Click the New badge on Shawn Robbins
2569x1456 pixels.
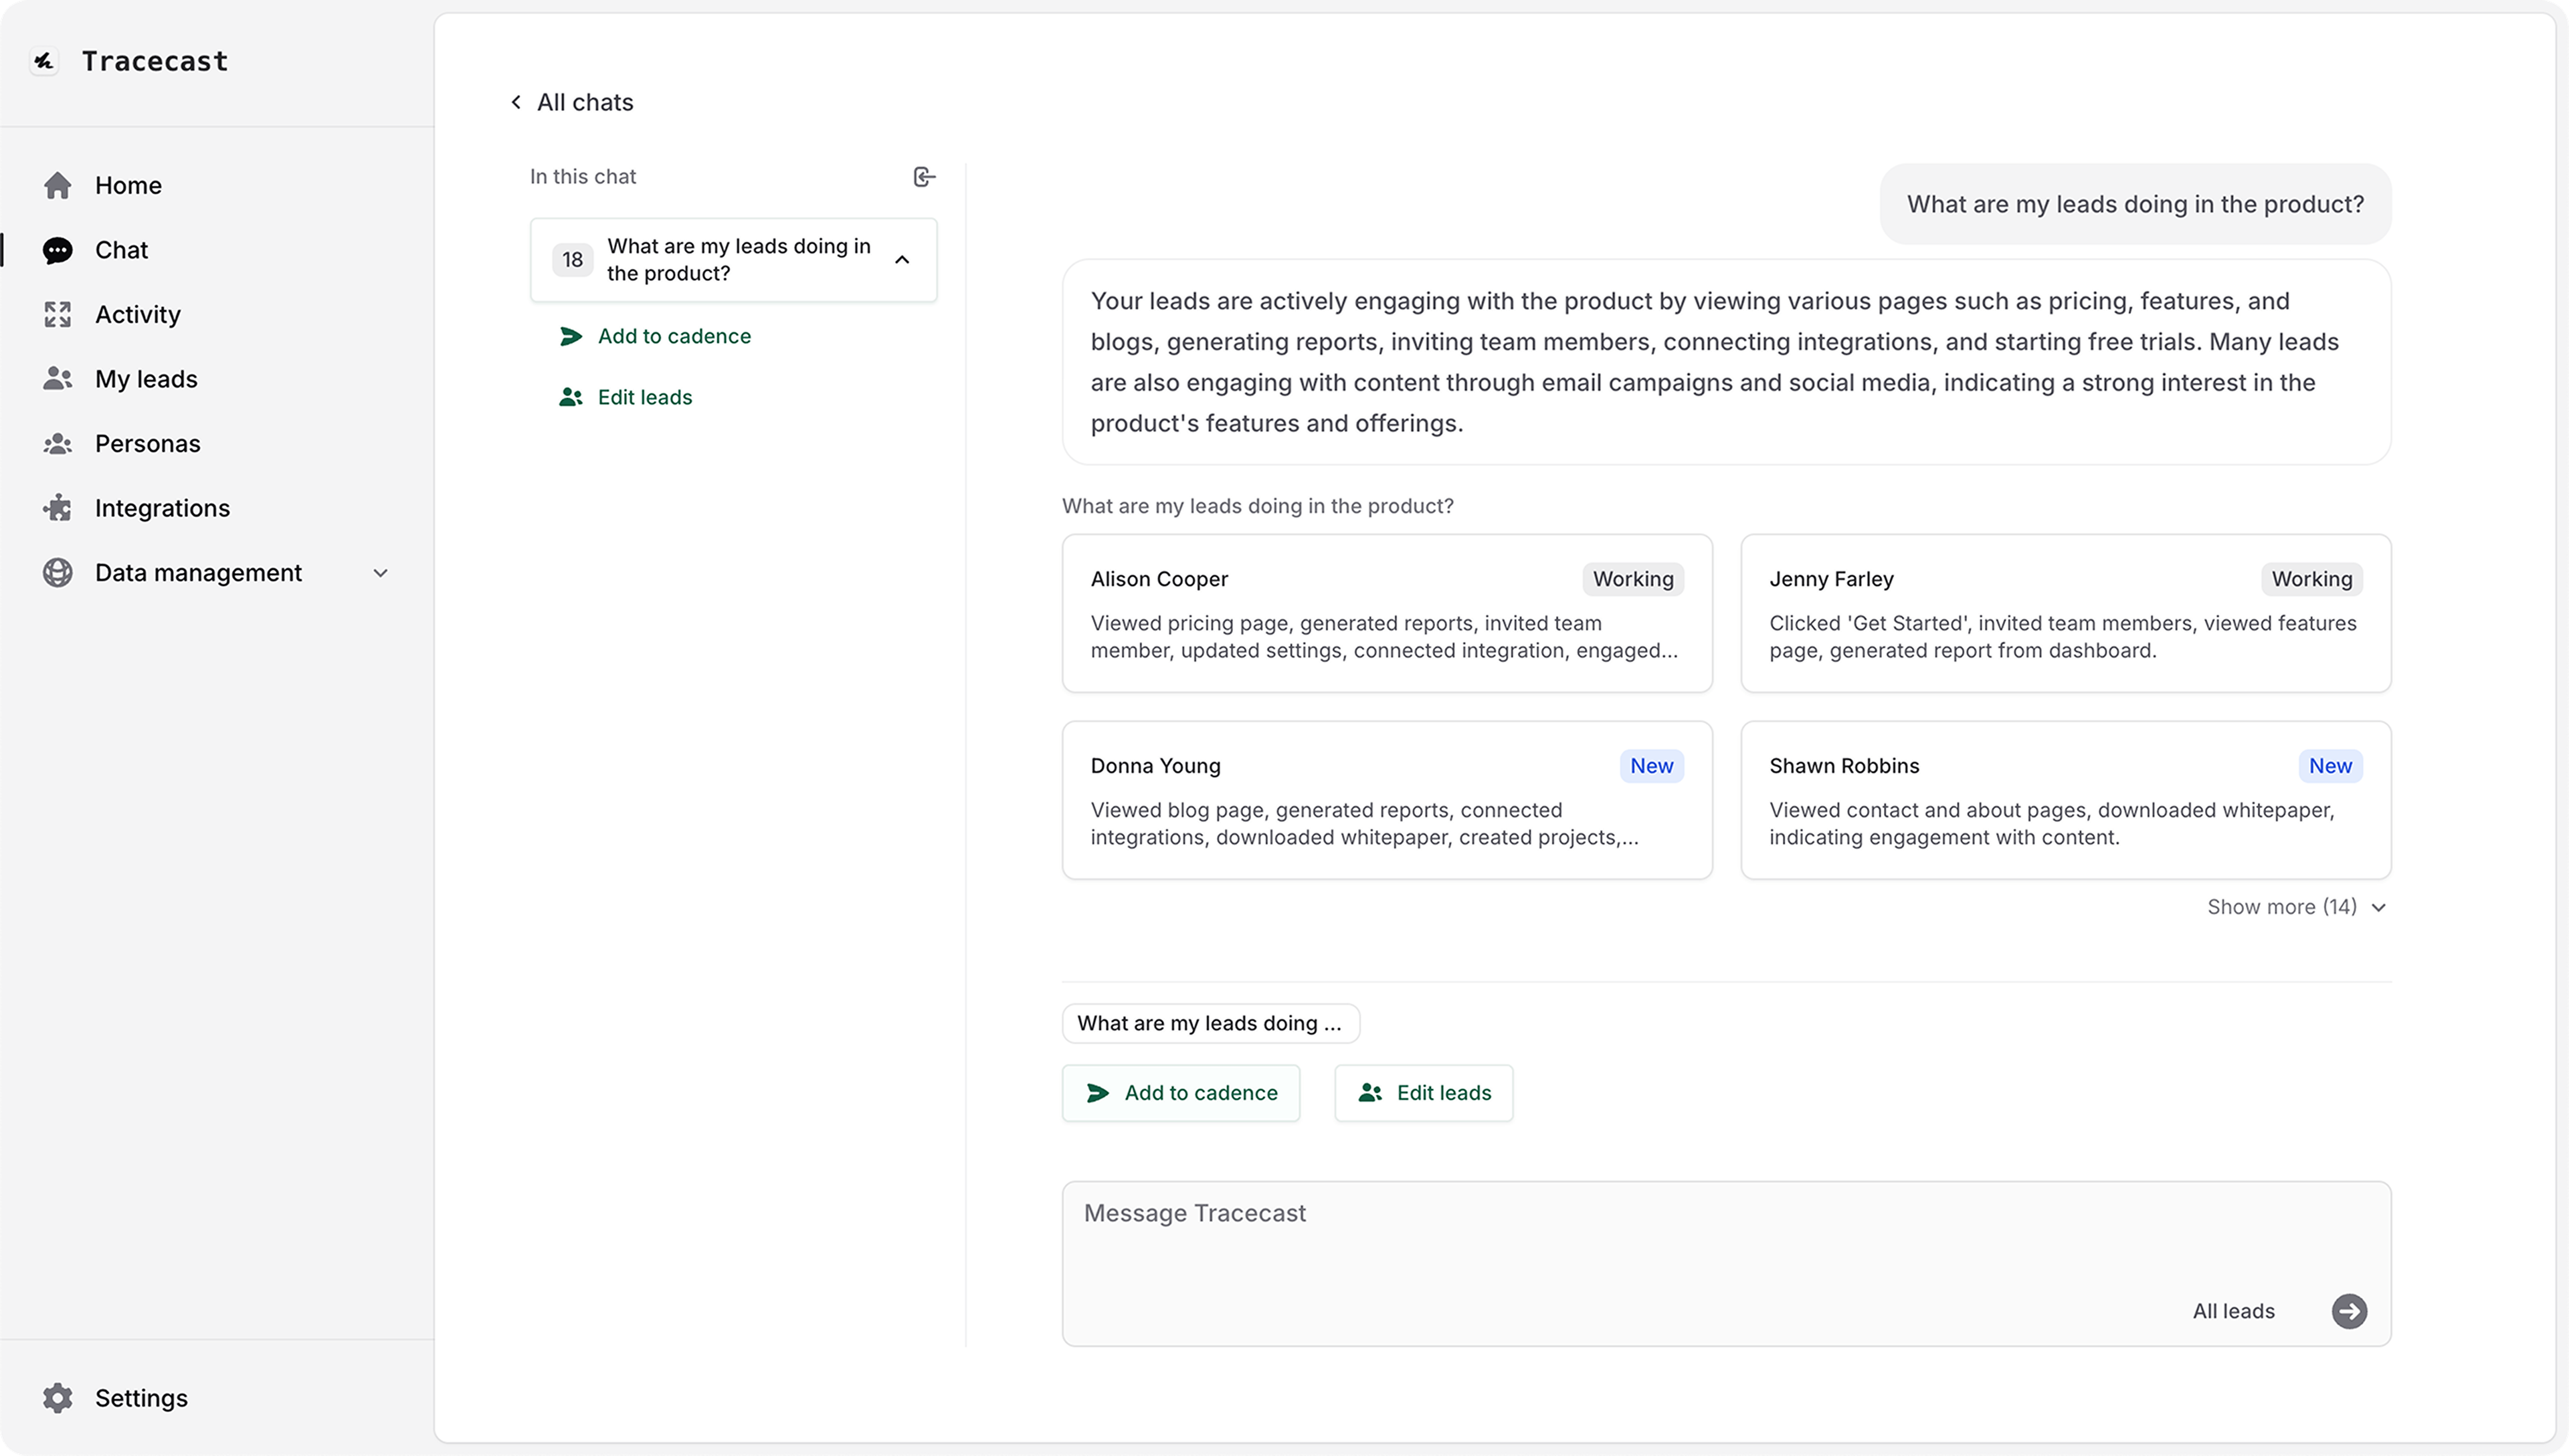2330,766
